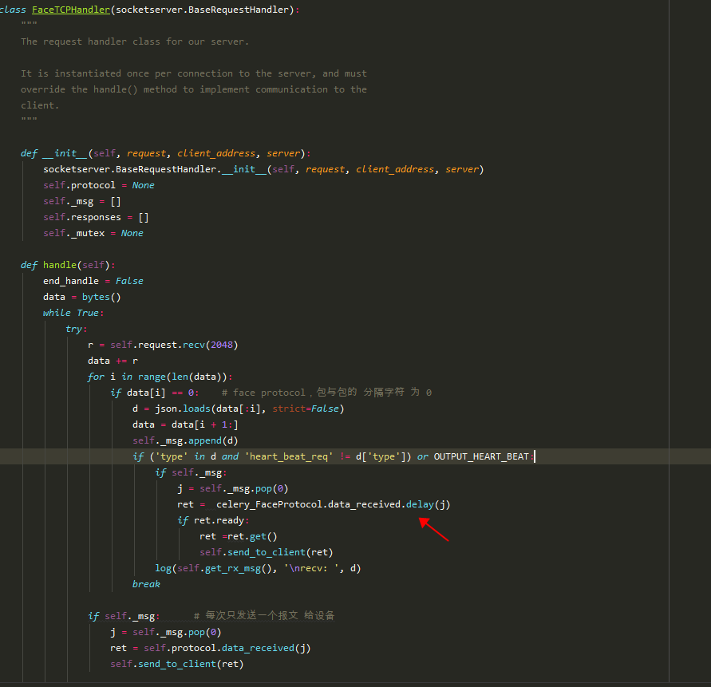Click self._msg.append(d) line
This screenshot has width=711, height=687.
coord(185,440)
